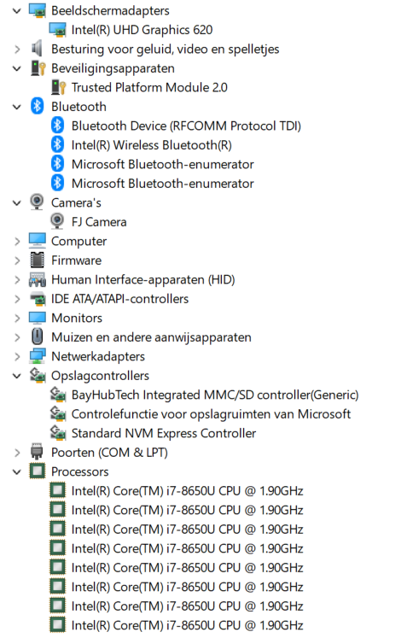The height and width of the screenshot is (638, 407).
Task: Expand the Netwerkadapters category
Action: point(17,356)
